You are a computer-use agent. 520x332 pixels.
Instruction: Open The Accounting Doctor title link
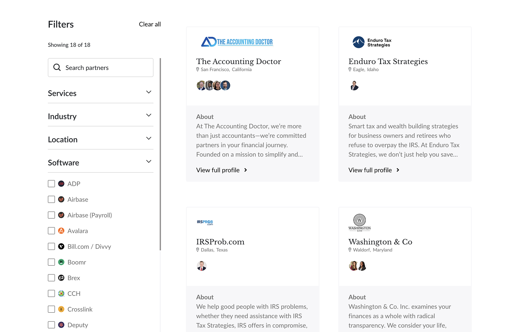click(x=239, y=61)
